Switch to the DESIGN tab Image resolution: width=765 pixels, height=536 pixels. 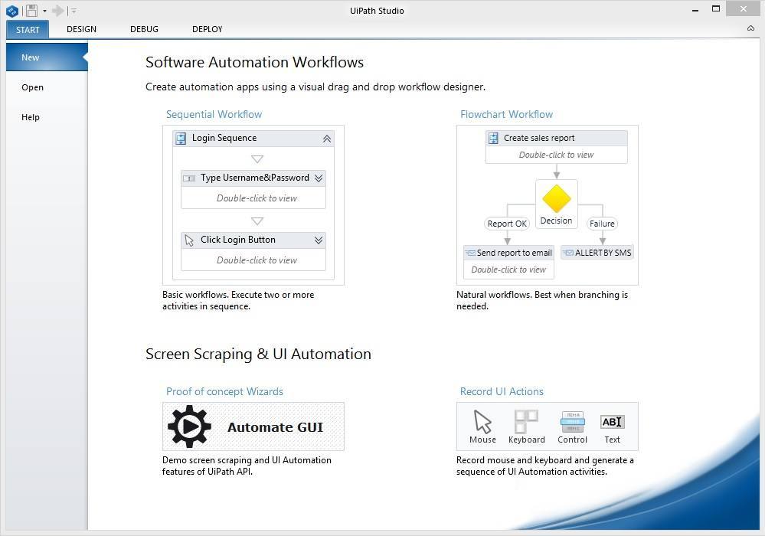coord(81,29)
